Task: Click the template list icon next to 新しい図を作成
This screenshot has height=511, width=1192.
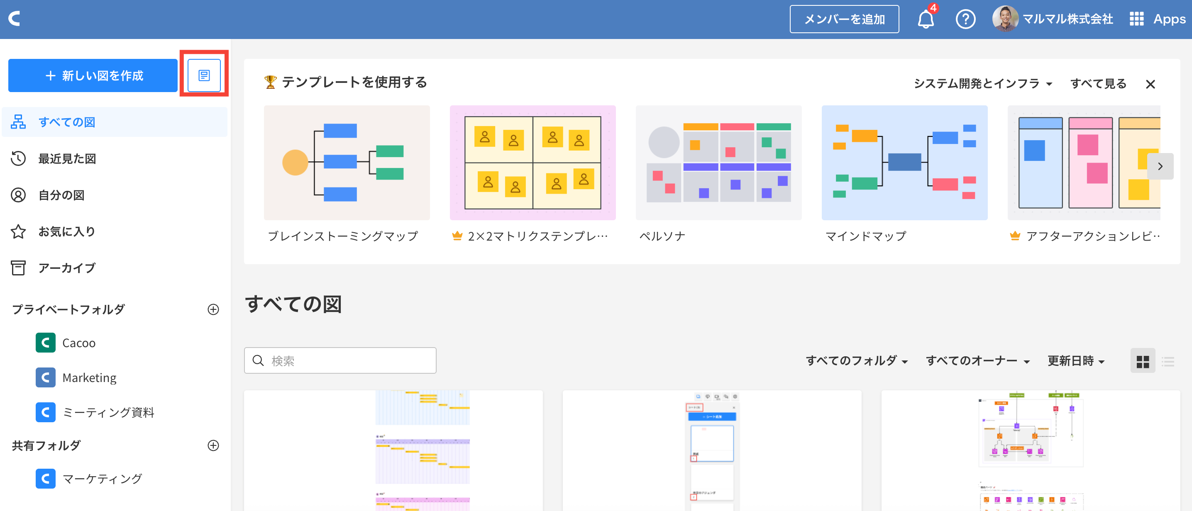Action: 204,75
